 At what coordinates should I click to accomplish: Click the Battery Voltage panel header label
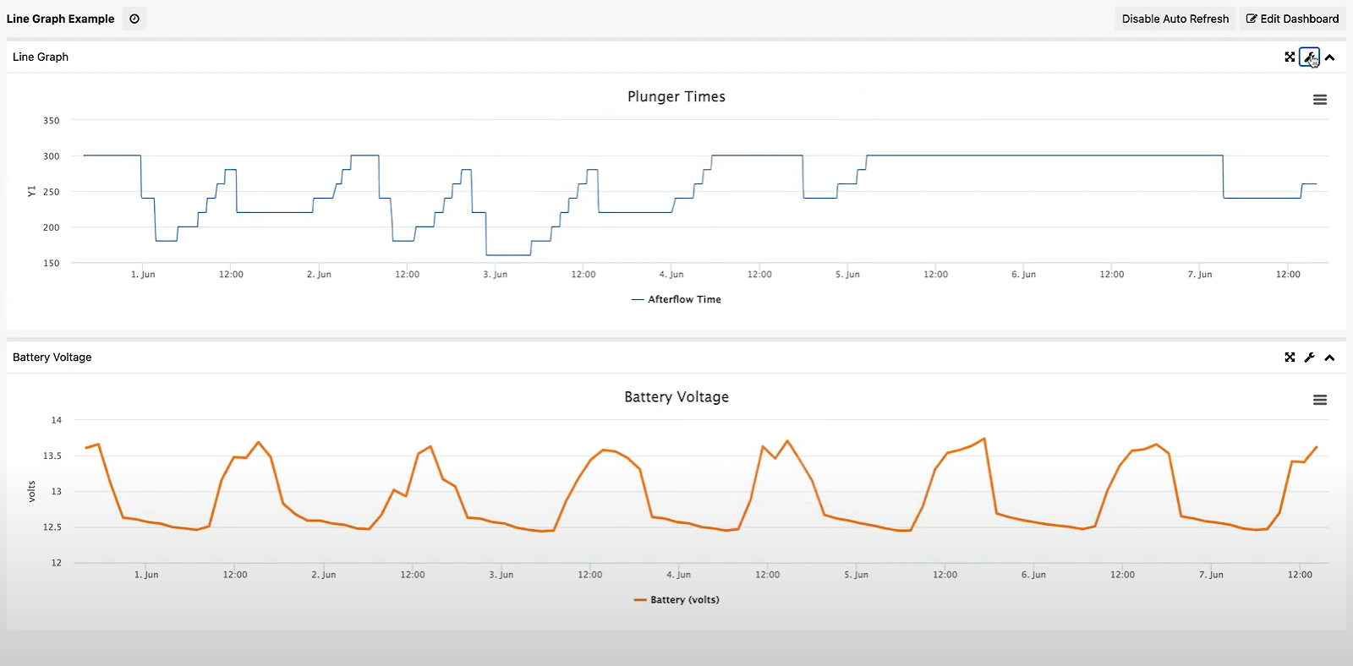click(x=52, y=358)
